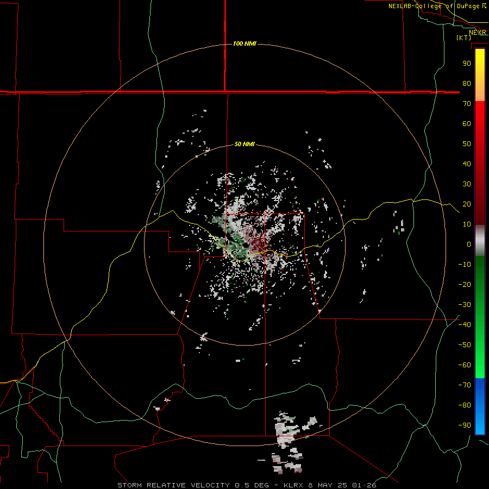Select the positive 30 scale value

tap(467, 184)
